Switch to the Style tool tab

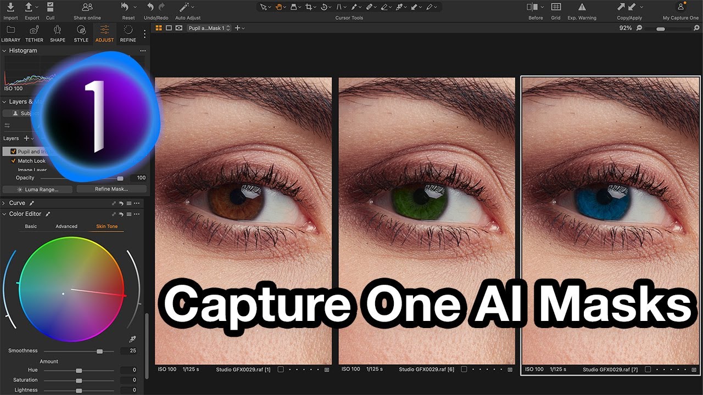coord(81,32)
